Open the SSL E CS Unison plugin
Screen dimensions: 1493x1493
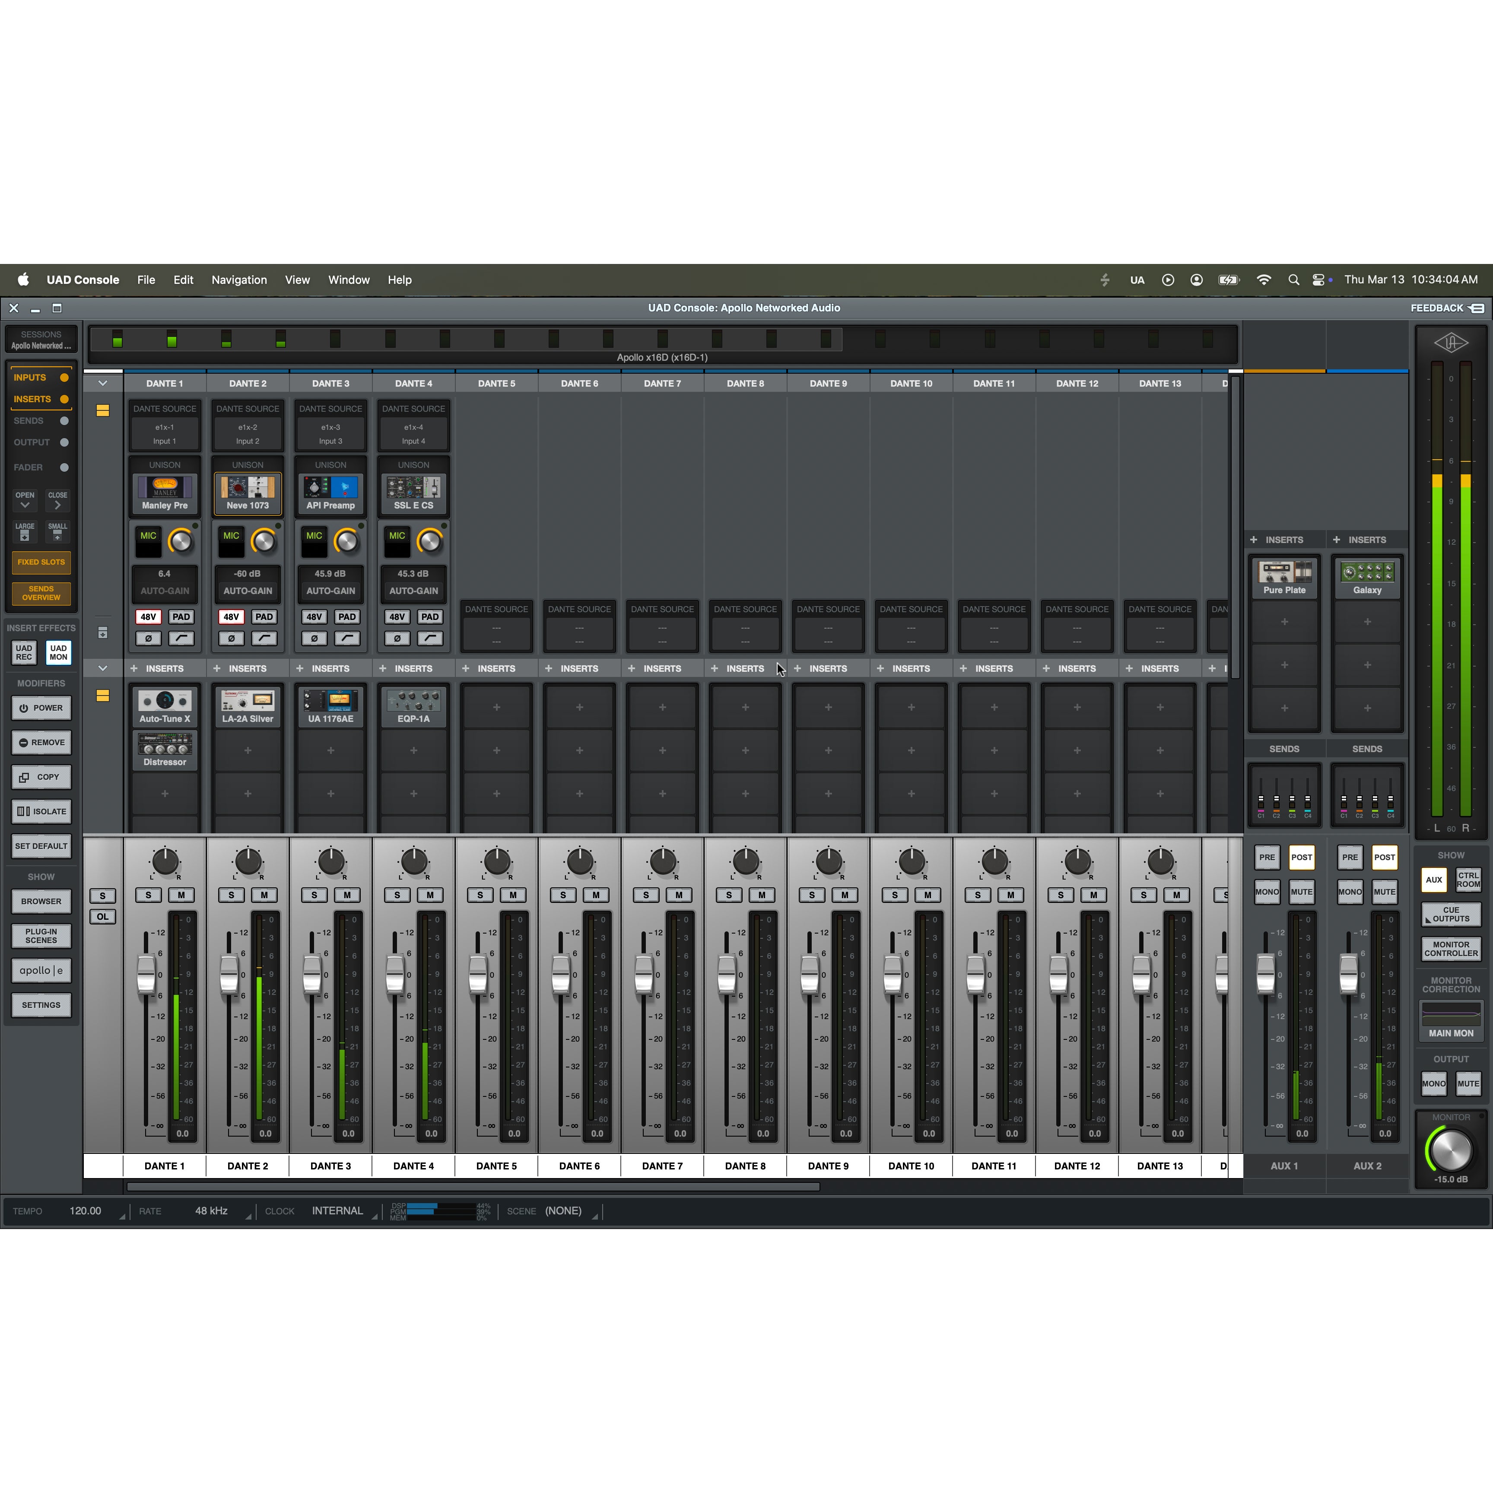tap(413, 493)
